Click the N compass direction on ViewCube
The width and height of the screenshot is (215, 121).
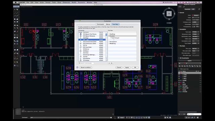(169, 8)
